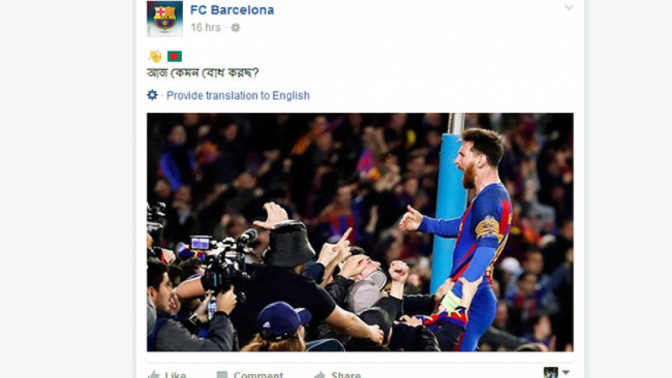Click the Like thumbs-up icon
672x378 pixels.
153,375
